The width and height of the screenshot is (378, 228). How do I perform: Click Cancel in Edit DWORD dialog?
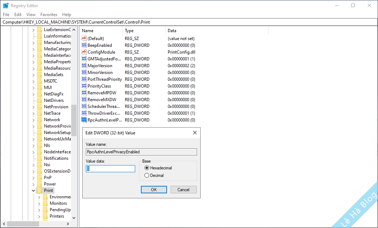tap(183, 190)
